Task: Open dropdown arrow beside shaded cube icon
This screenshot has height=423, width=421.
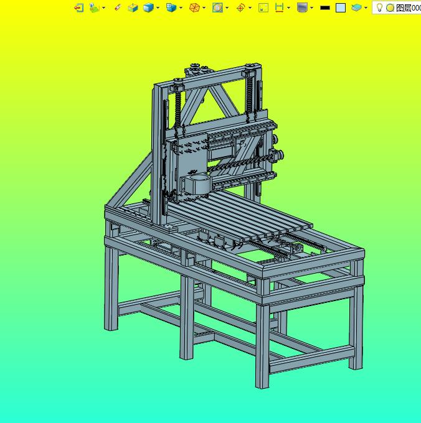Action: (x=158, y=7)
